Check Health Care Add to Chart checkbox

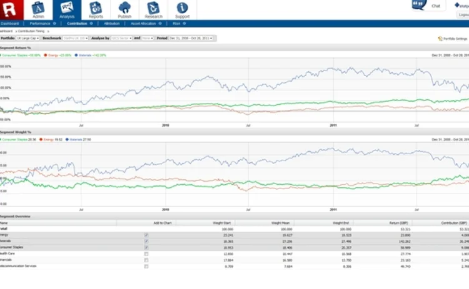click(x=146, y=254)
